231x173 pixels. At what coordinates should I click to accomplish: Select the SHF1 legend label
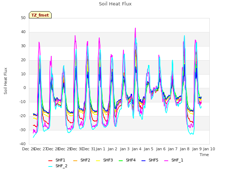(60, 160)
